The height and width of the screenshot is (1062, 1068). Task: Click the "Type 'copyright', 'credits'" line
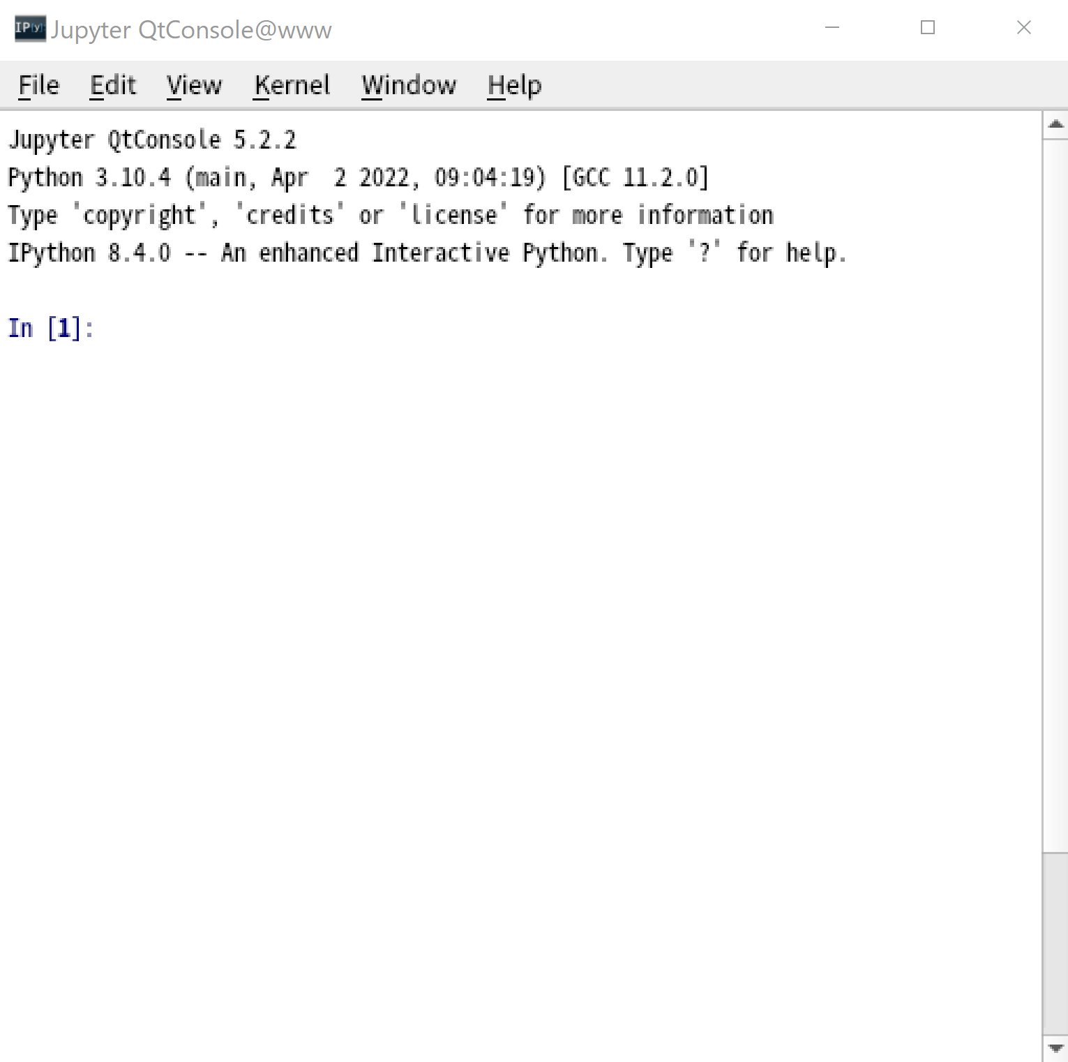[x=391, y=215]
